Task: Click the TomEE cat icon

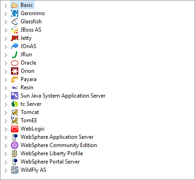Action: point(15,120)
